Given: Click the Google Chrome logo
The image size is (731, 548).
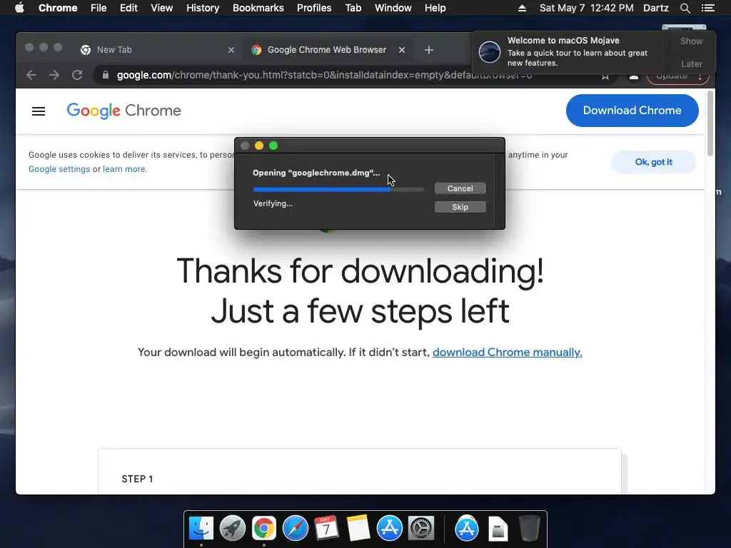Looking at the screenshot, I should coord(123,111).
